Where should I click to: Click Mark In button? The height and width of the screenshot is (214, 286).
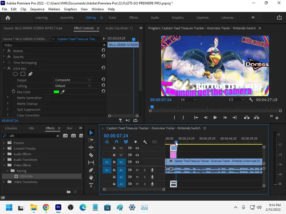(174, 118)
